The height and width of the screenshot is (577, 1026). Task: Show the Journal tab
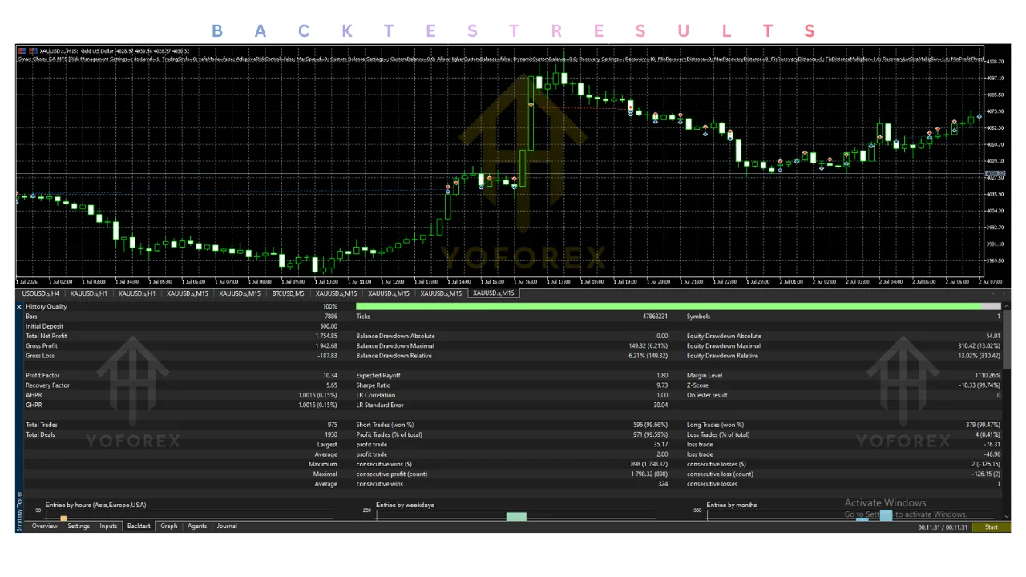coord(227,527)
